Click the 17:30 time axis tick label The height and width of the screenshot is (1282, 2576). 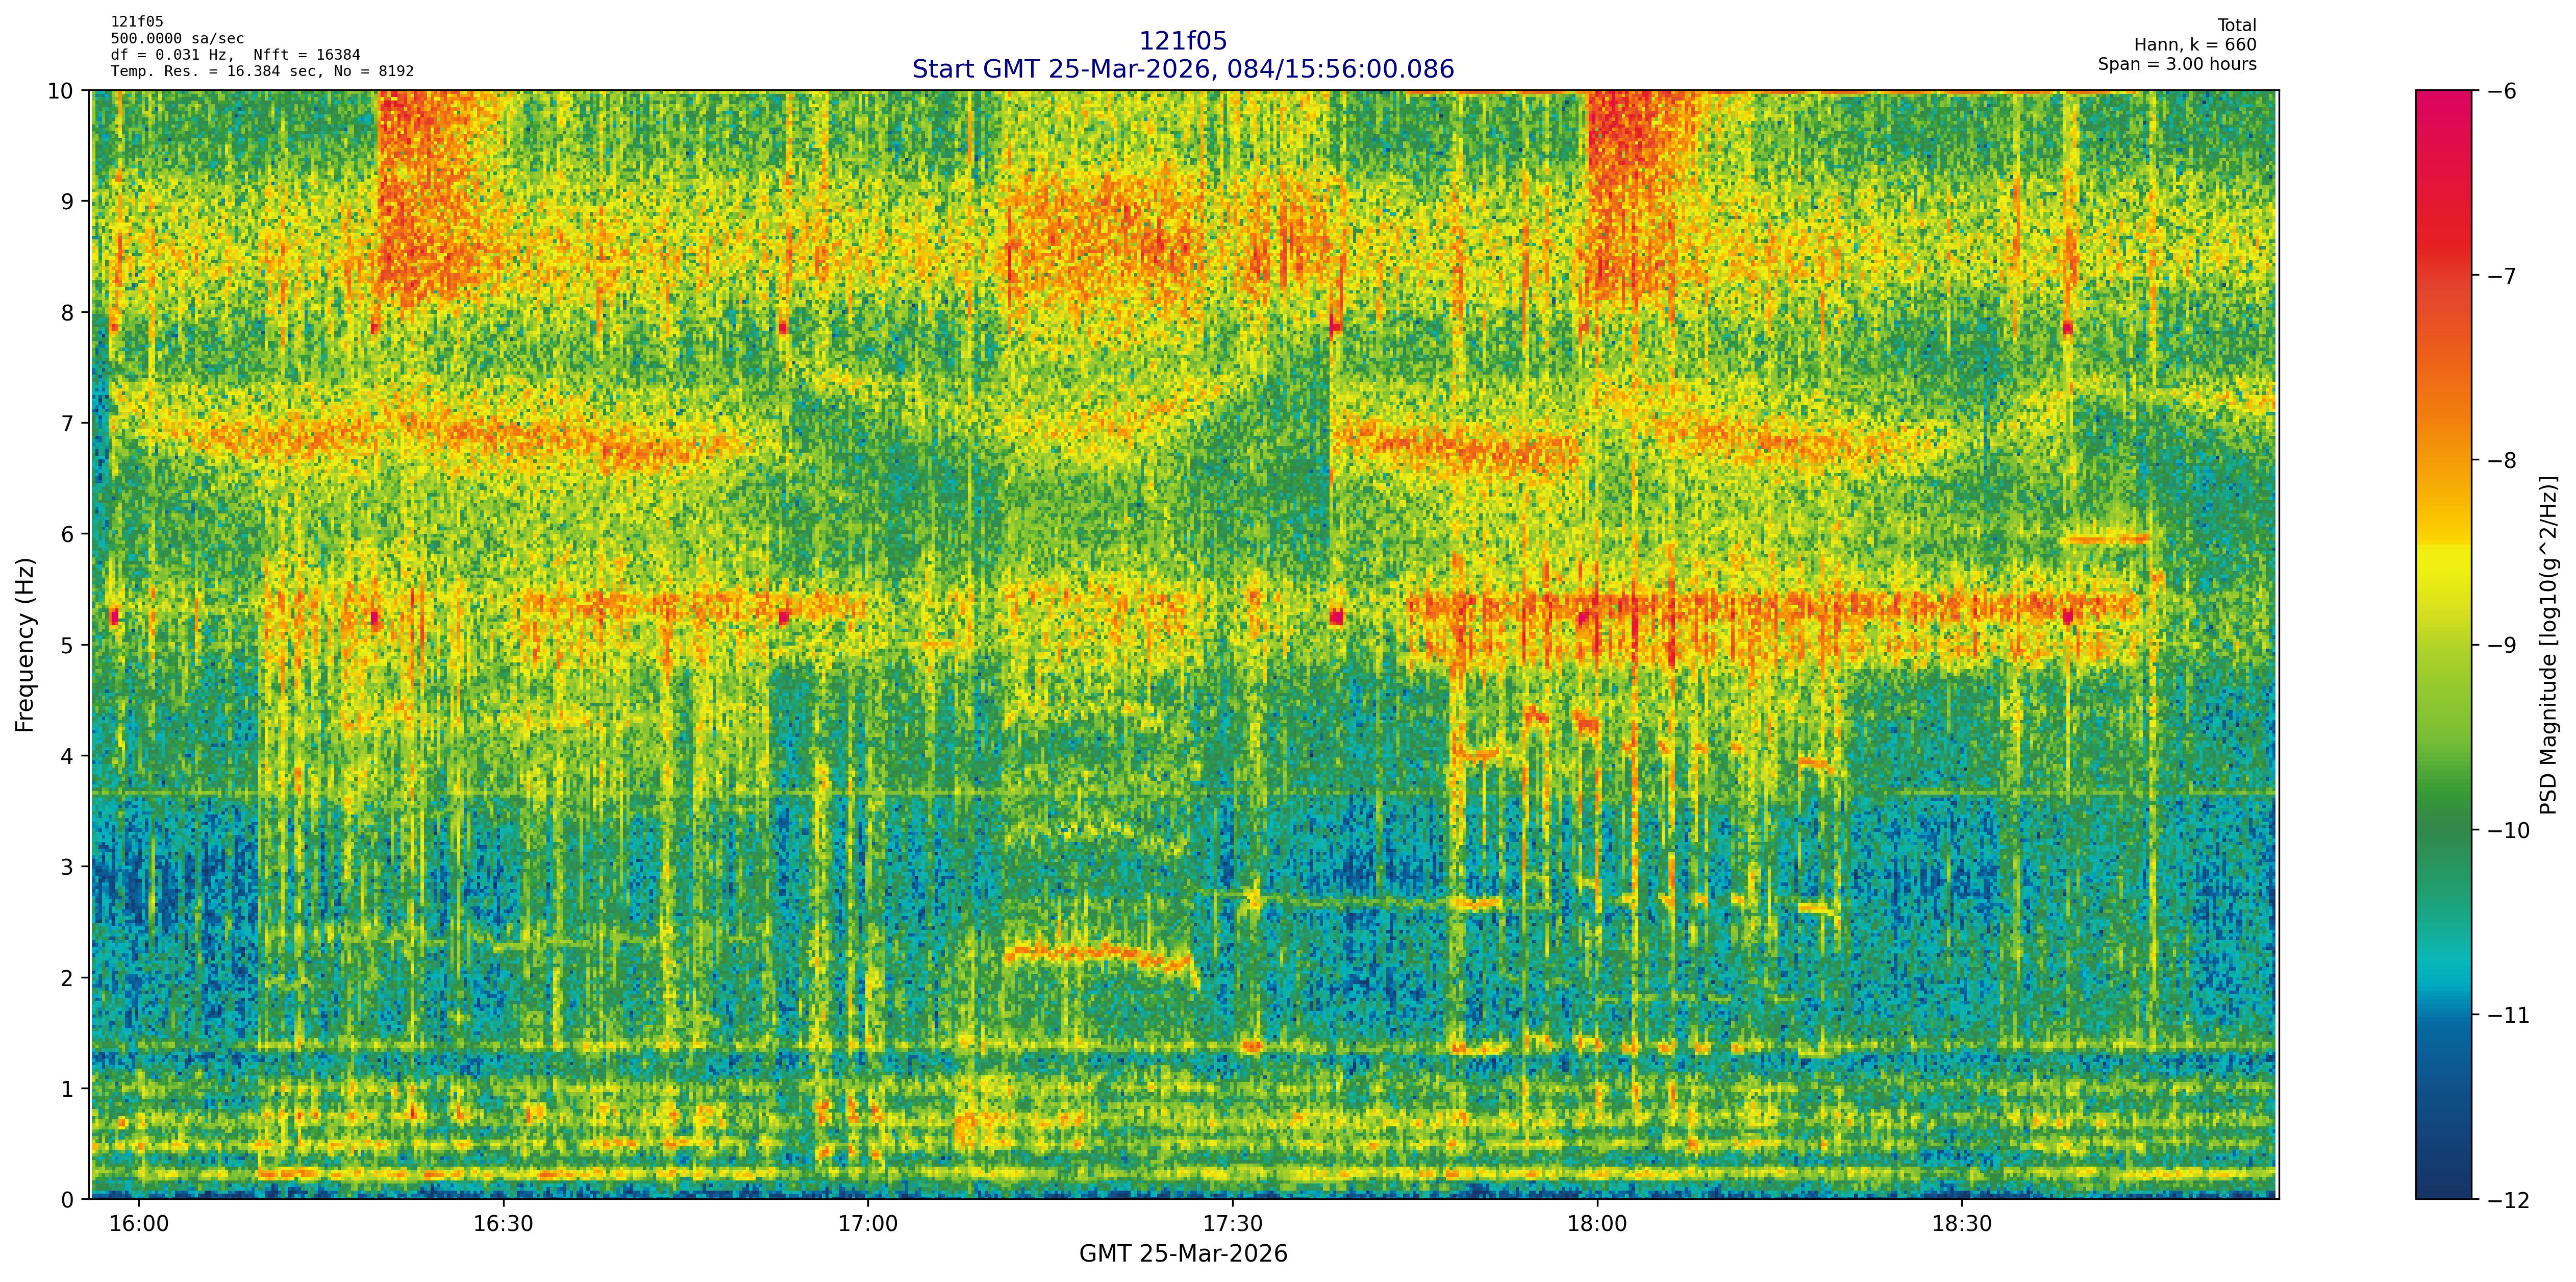(1232, 1225)
